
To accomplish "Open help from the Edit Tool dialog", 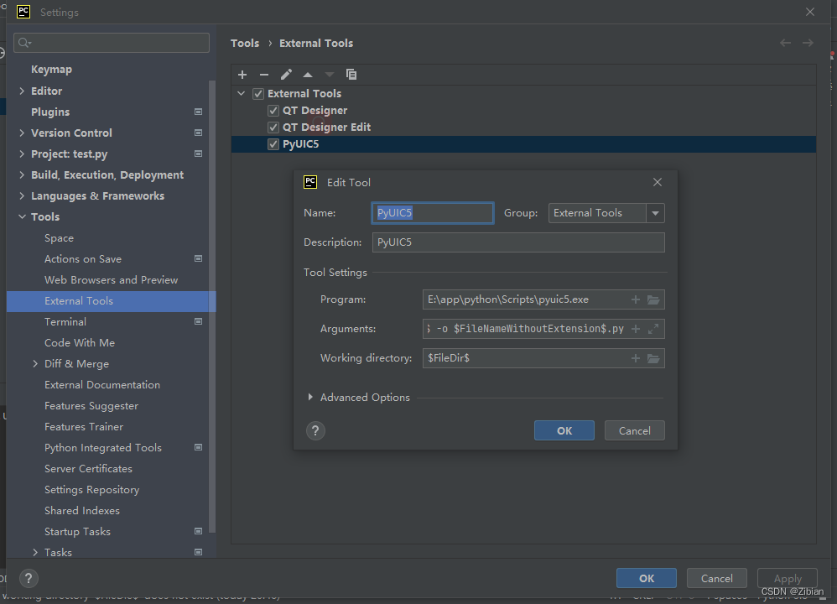I will 315,430.
